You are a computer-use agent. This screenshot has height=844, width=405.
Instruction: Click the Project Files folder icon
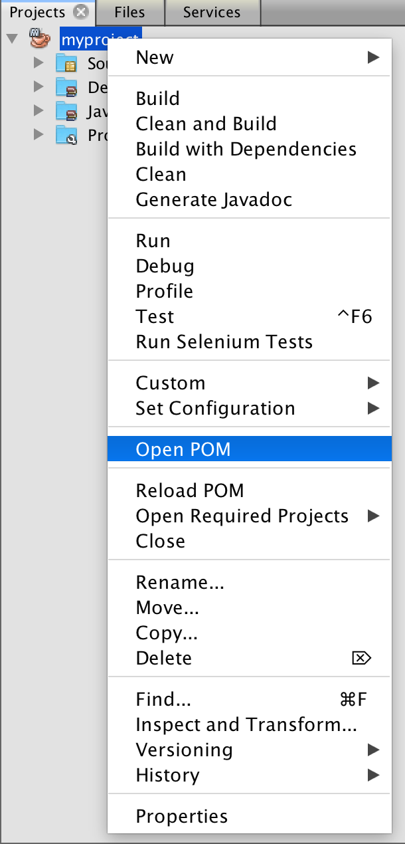point(66,136)
